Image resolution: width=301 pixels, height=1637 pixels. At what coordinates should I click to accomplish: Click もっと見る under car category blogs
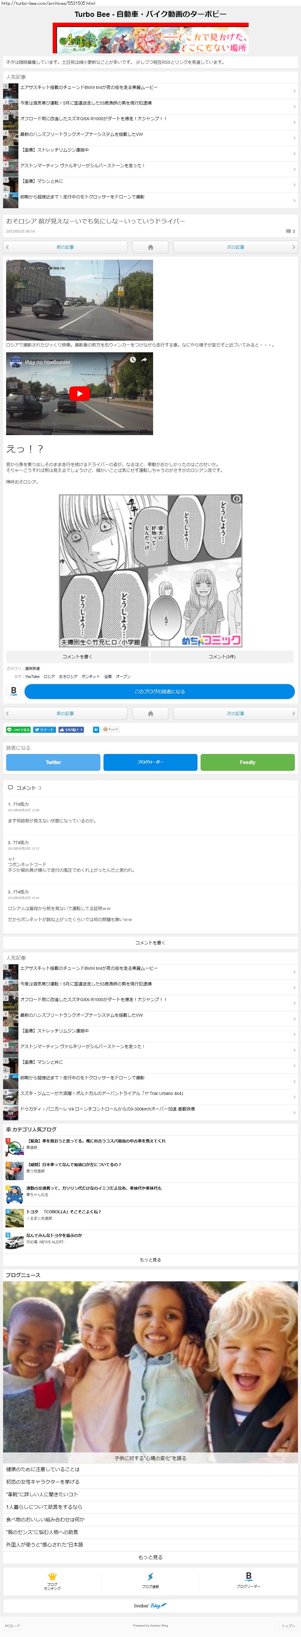[151, 1260]
